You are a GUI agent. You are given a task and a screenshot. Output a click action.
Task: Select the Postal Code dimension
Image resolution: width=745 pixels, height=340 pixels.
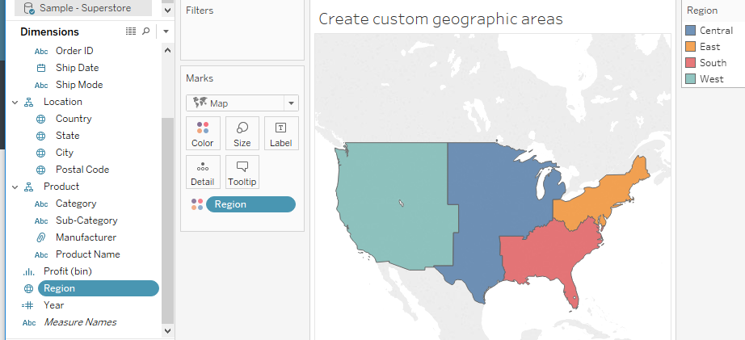82,170
